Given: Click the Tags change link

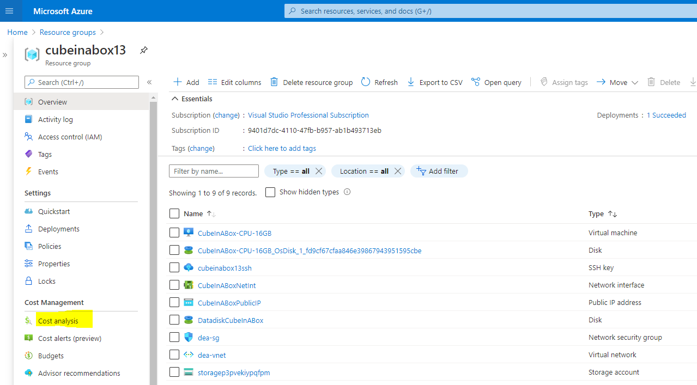Looking at the screenshot, I should [x=201, y=148].
